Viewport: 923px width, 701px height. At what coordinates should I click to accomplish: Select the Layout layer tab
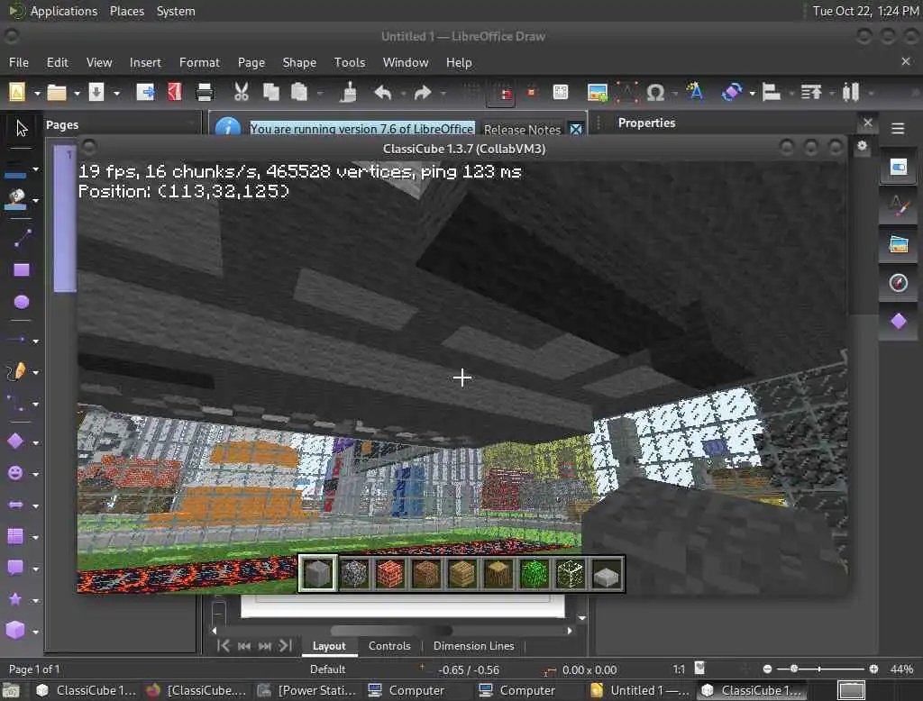(x=329, y=646)
